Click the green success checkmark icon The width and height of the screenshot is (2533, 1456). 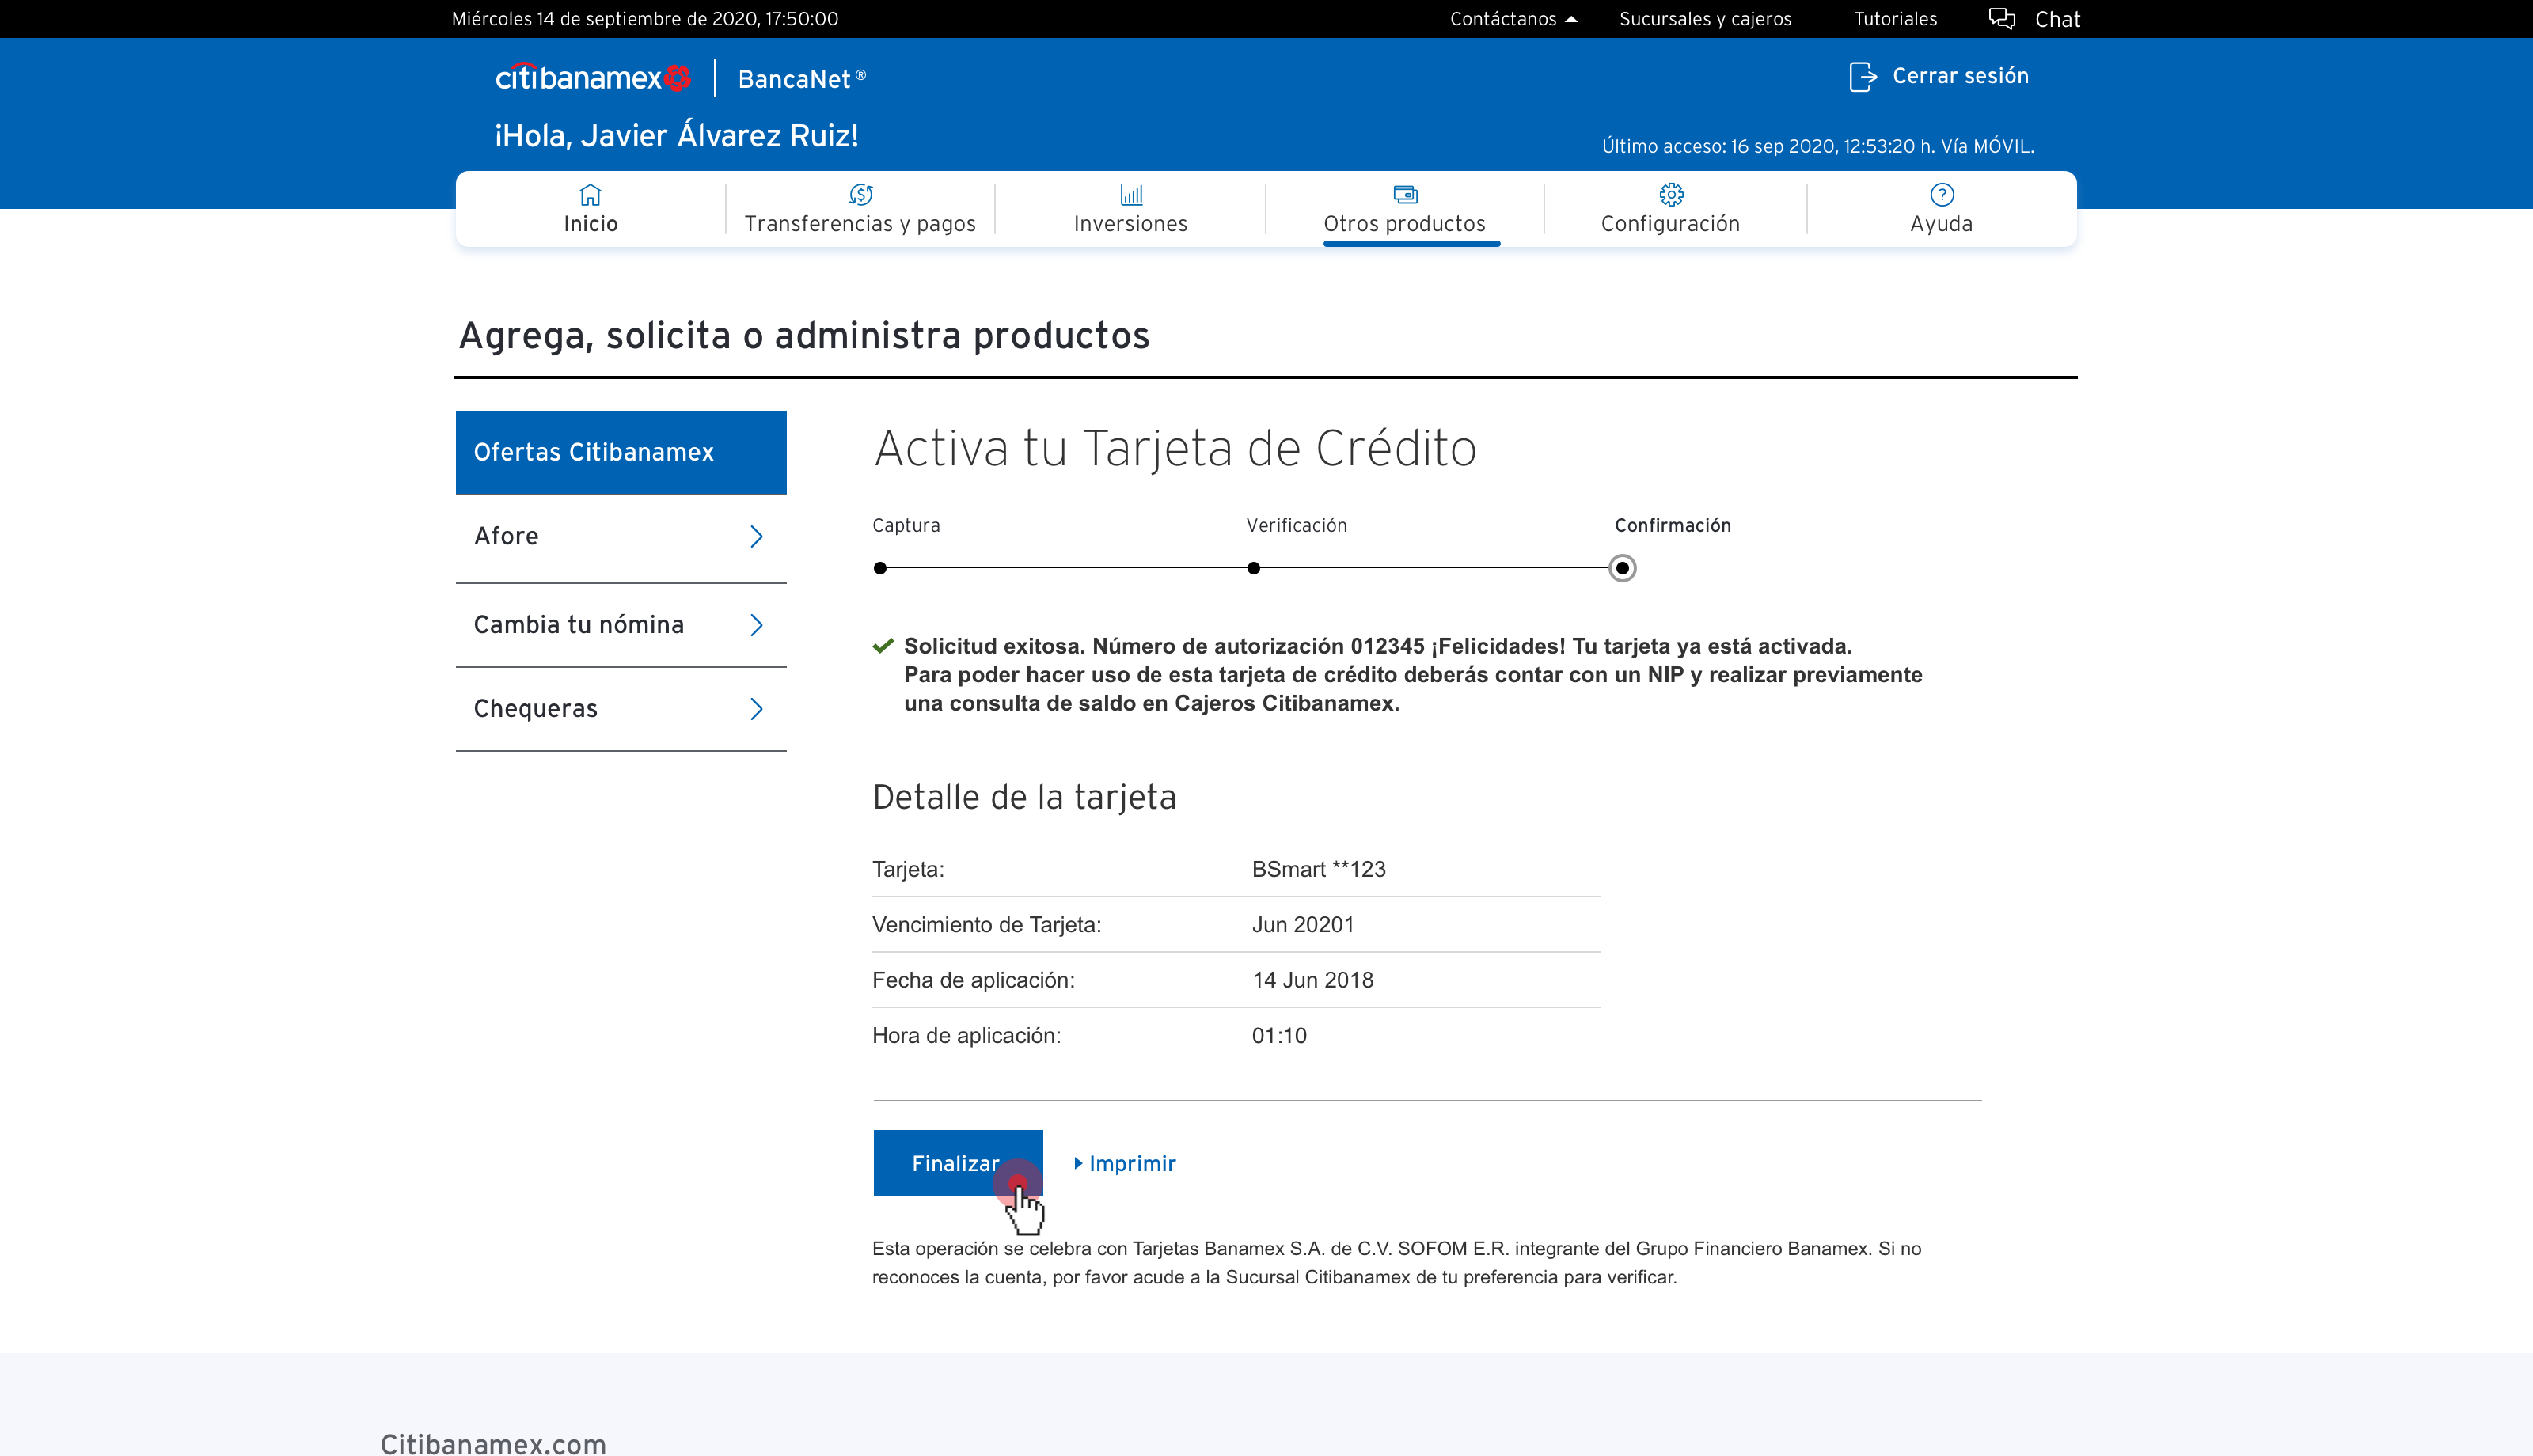coord(882,646)
